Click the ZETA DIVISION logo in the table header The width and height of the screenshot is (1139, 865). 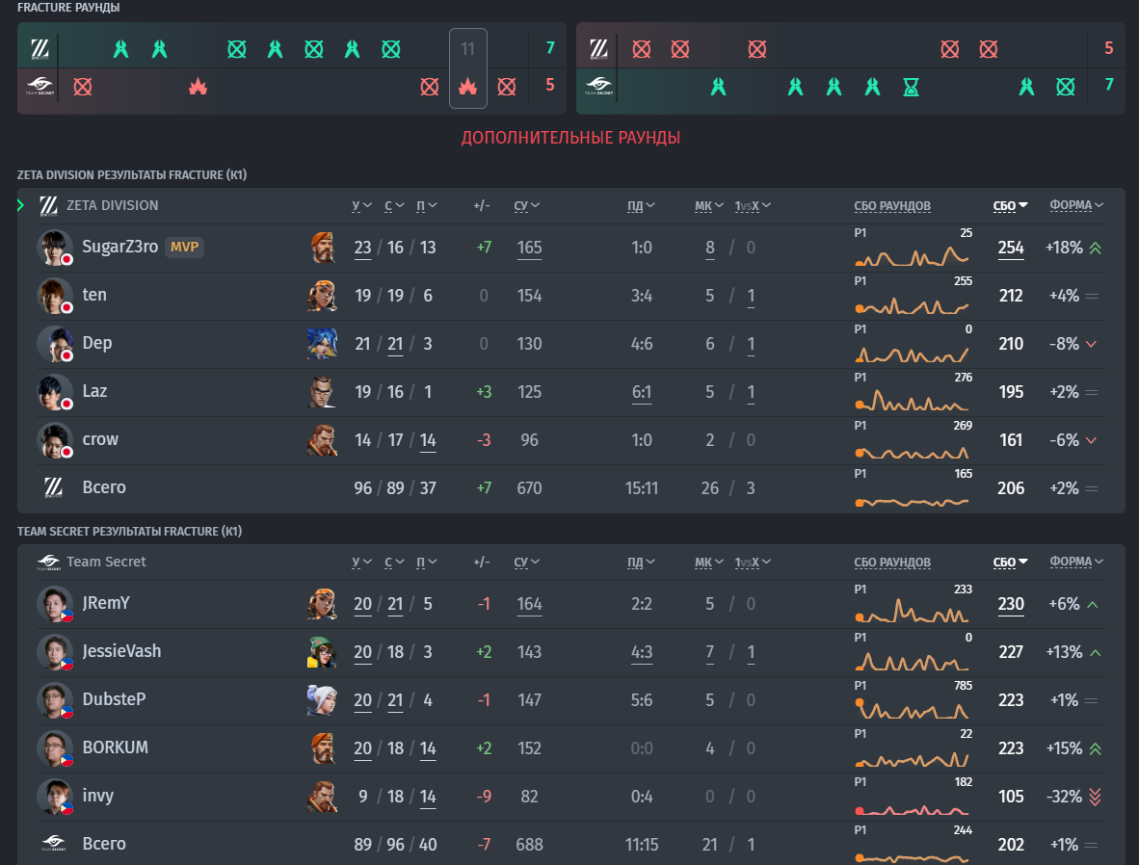coord(49,206)
